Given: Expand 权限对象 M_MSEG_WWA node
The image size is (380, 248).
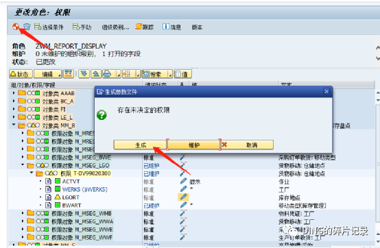Looking at the screenshot, I should pyautogui.click(x=23, y=221).
